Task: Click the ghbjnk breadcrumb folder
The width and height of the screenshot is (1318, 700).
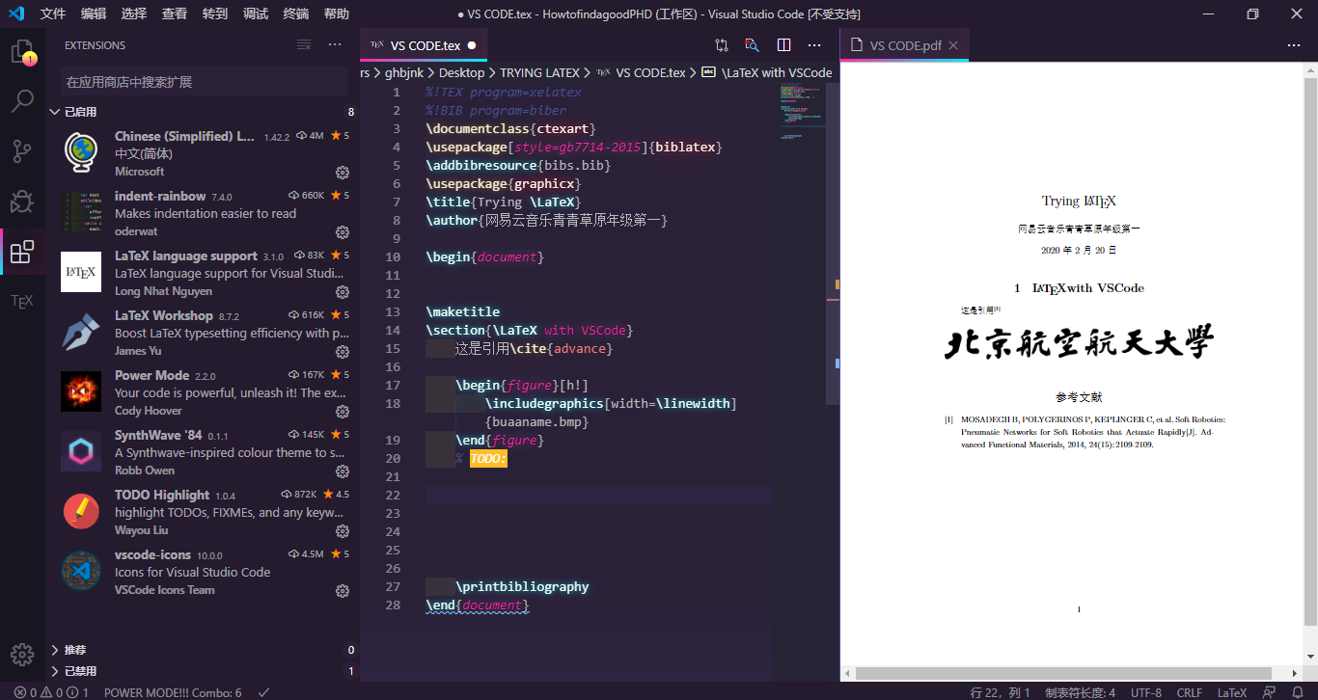Action: (x=404, y=72)
